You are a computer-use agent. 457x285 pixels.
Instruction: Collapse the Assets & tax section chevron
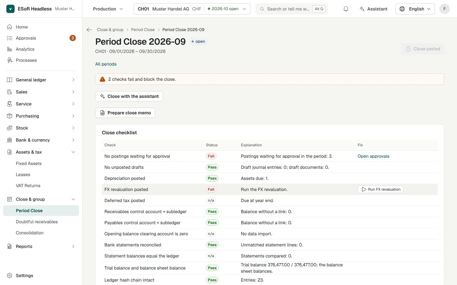pos(73,152)
